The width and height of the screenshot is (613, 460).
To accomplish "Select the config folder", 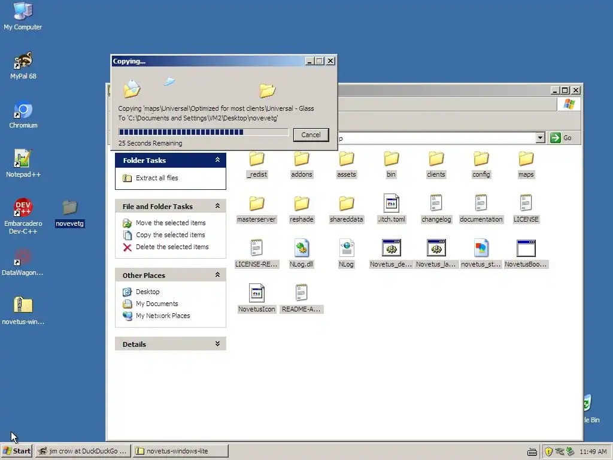I will (x=481, y=164).
